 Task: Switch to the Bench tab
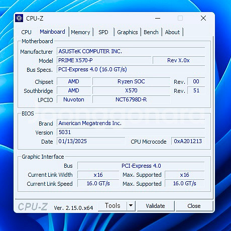[x=151, y=32]
